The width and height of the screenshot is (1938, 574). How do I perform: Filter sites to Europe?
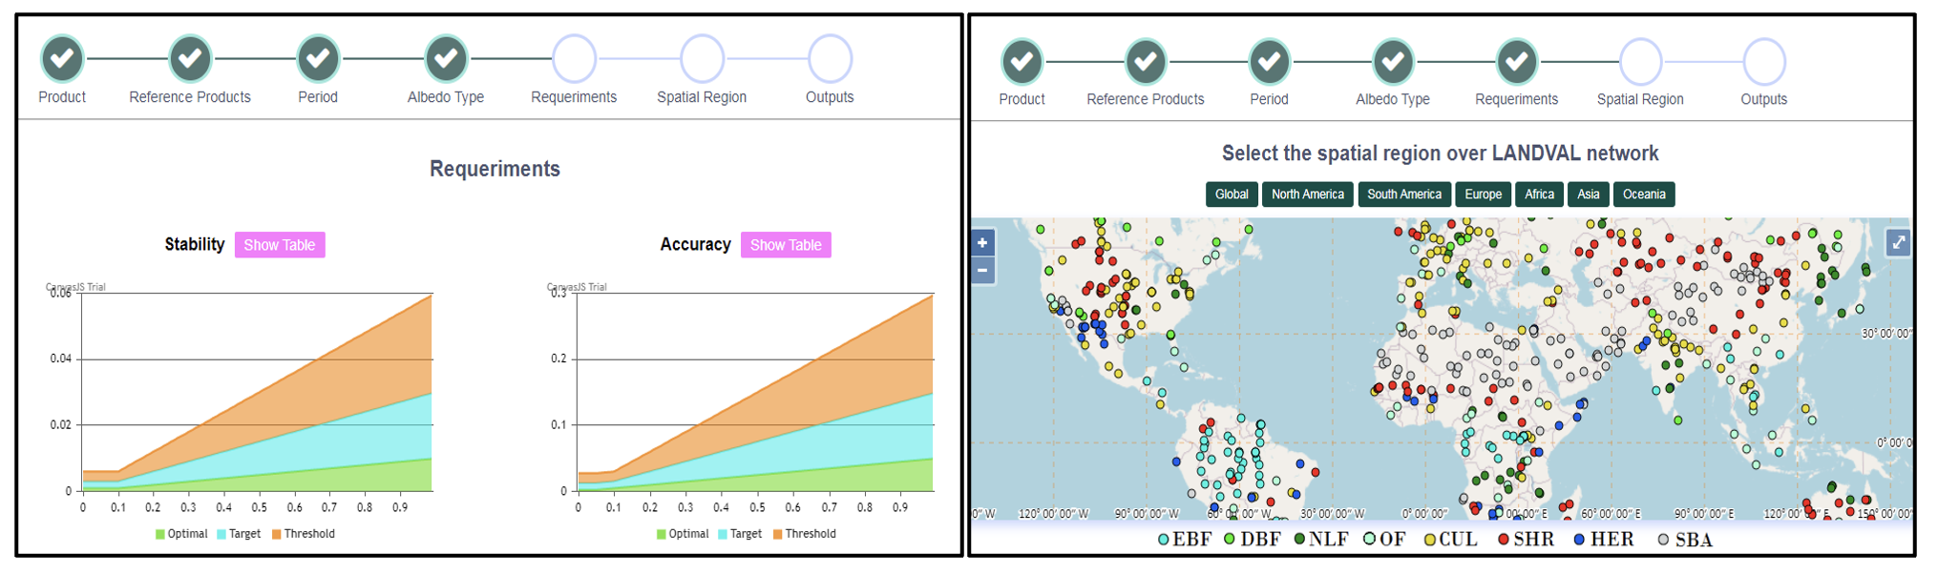pos(1483,195)
